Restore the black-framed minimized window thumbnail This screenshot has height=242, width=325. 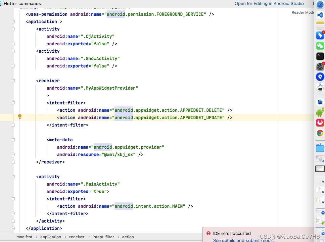coord(320,168)
